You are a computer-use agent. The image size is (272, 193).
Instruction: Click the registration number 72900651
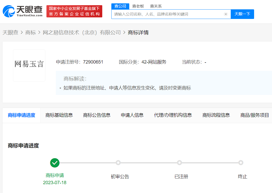point(93,62)
